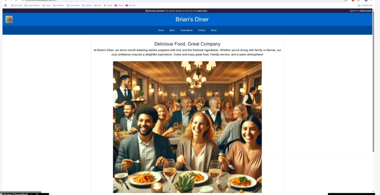Open the Azure bookmarks folder
This screenshot has width=380, height=195.
point(46,5)
